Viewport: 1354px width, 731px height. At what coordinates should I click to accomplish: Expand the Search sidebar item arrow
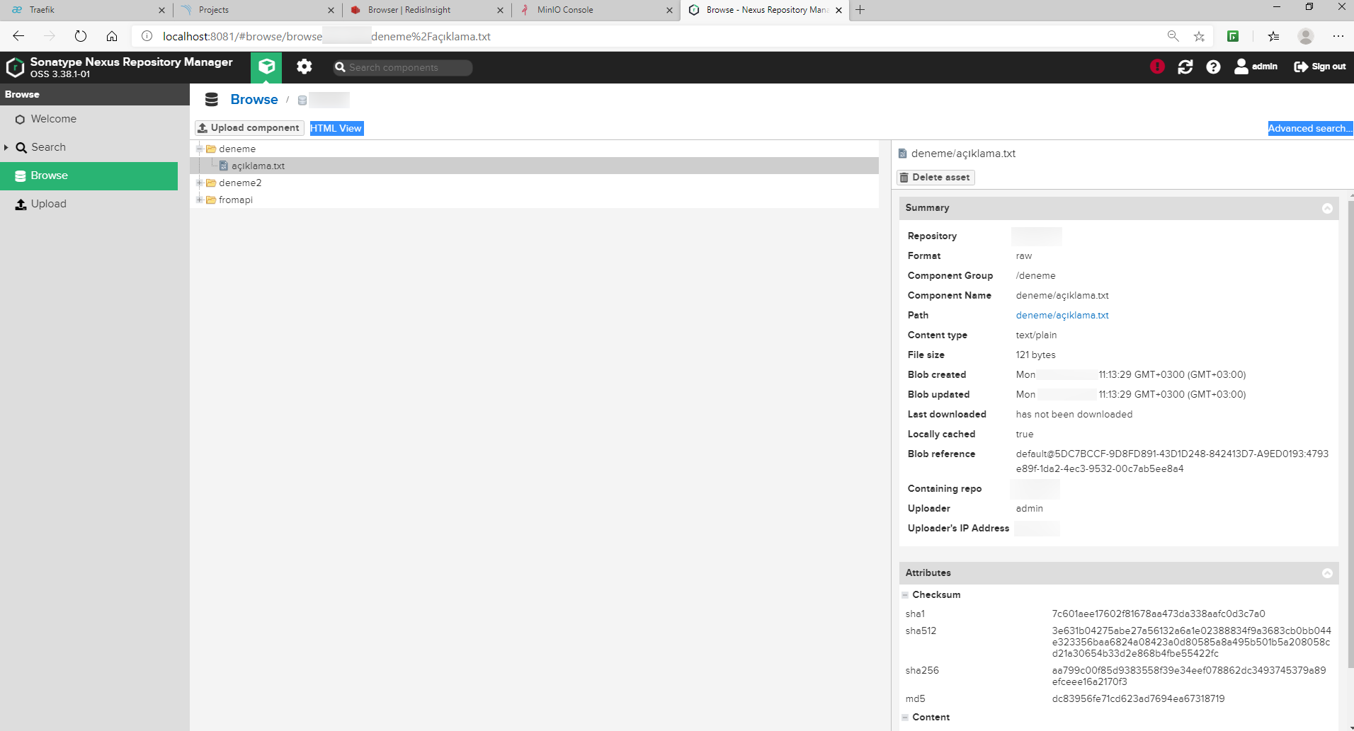6,147
